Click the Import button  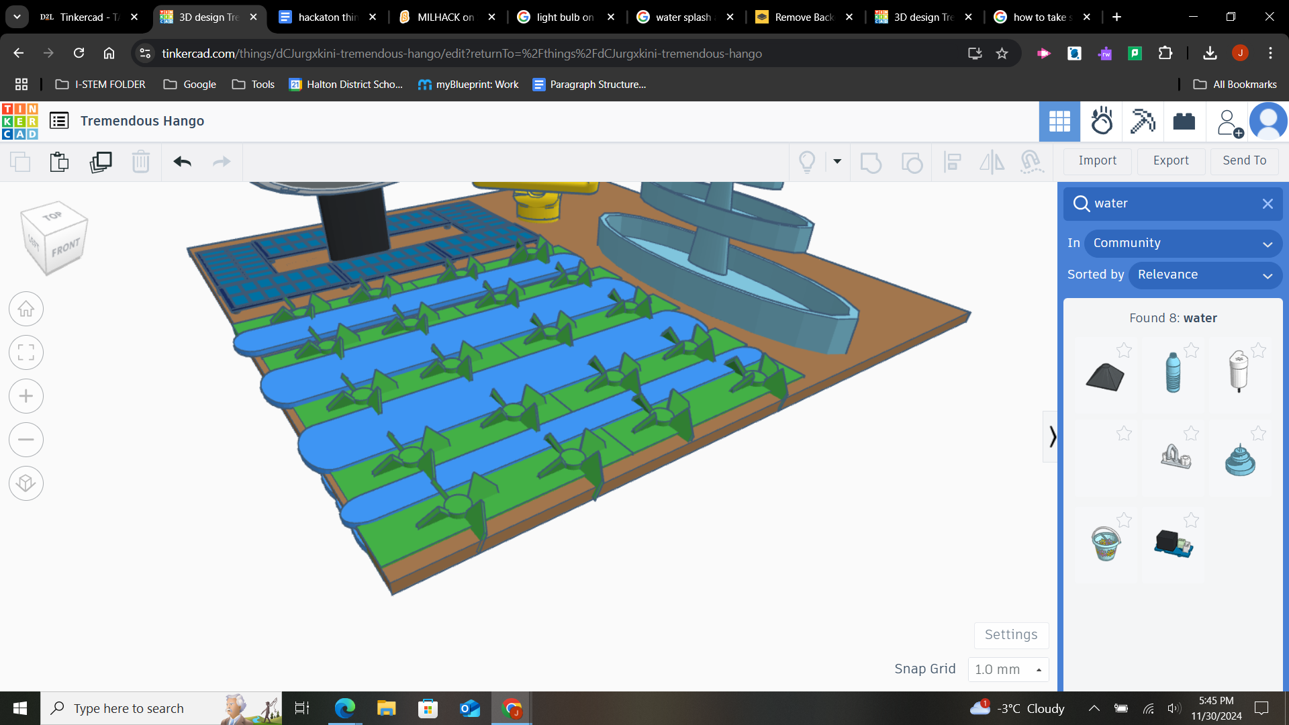1097,160
